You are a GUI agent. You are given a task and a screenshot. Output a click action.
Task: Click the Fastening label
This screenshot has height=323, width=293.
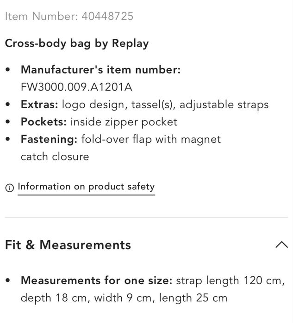[x=49, y=139]
